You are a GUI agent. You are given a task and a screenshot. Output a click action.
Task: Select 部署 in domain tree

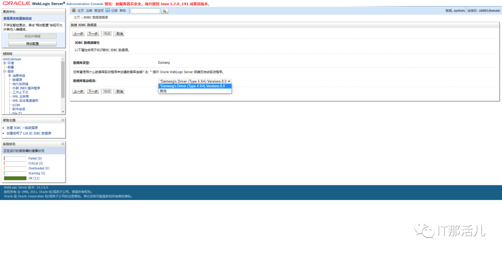[x=11, y=67]
